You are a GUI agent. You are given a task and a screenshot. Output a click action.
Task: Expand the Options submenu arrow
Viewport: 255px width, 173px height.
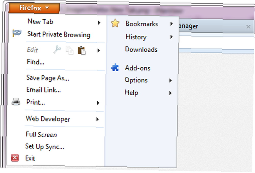tap(170, 80)
